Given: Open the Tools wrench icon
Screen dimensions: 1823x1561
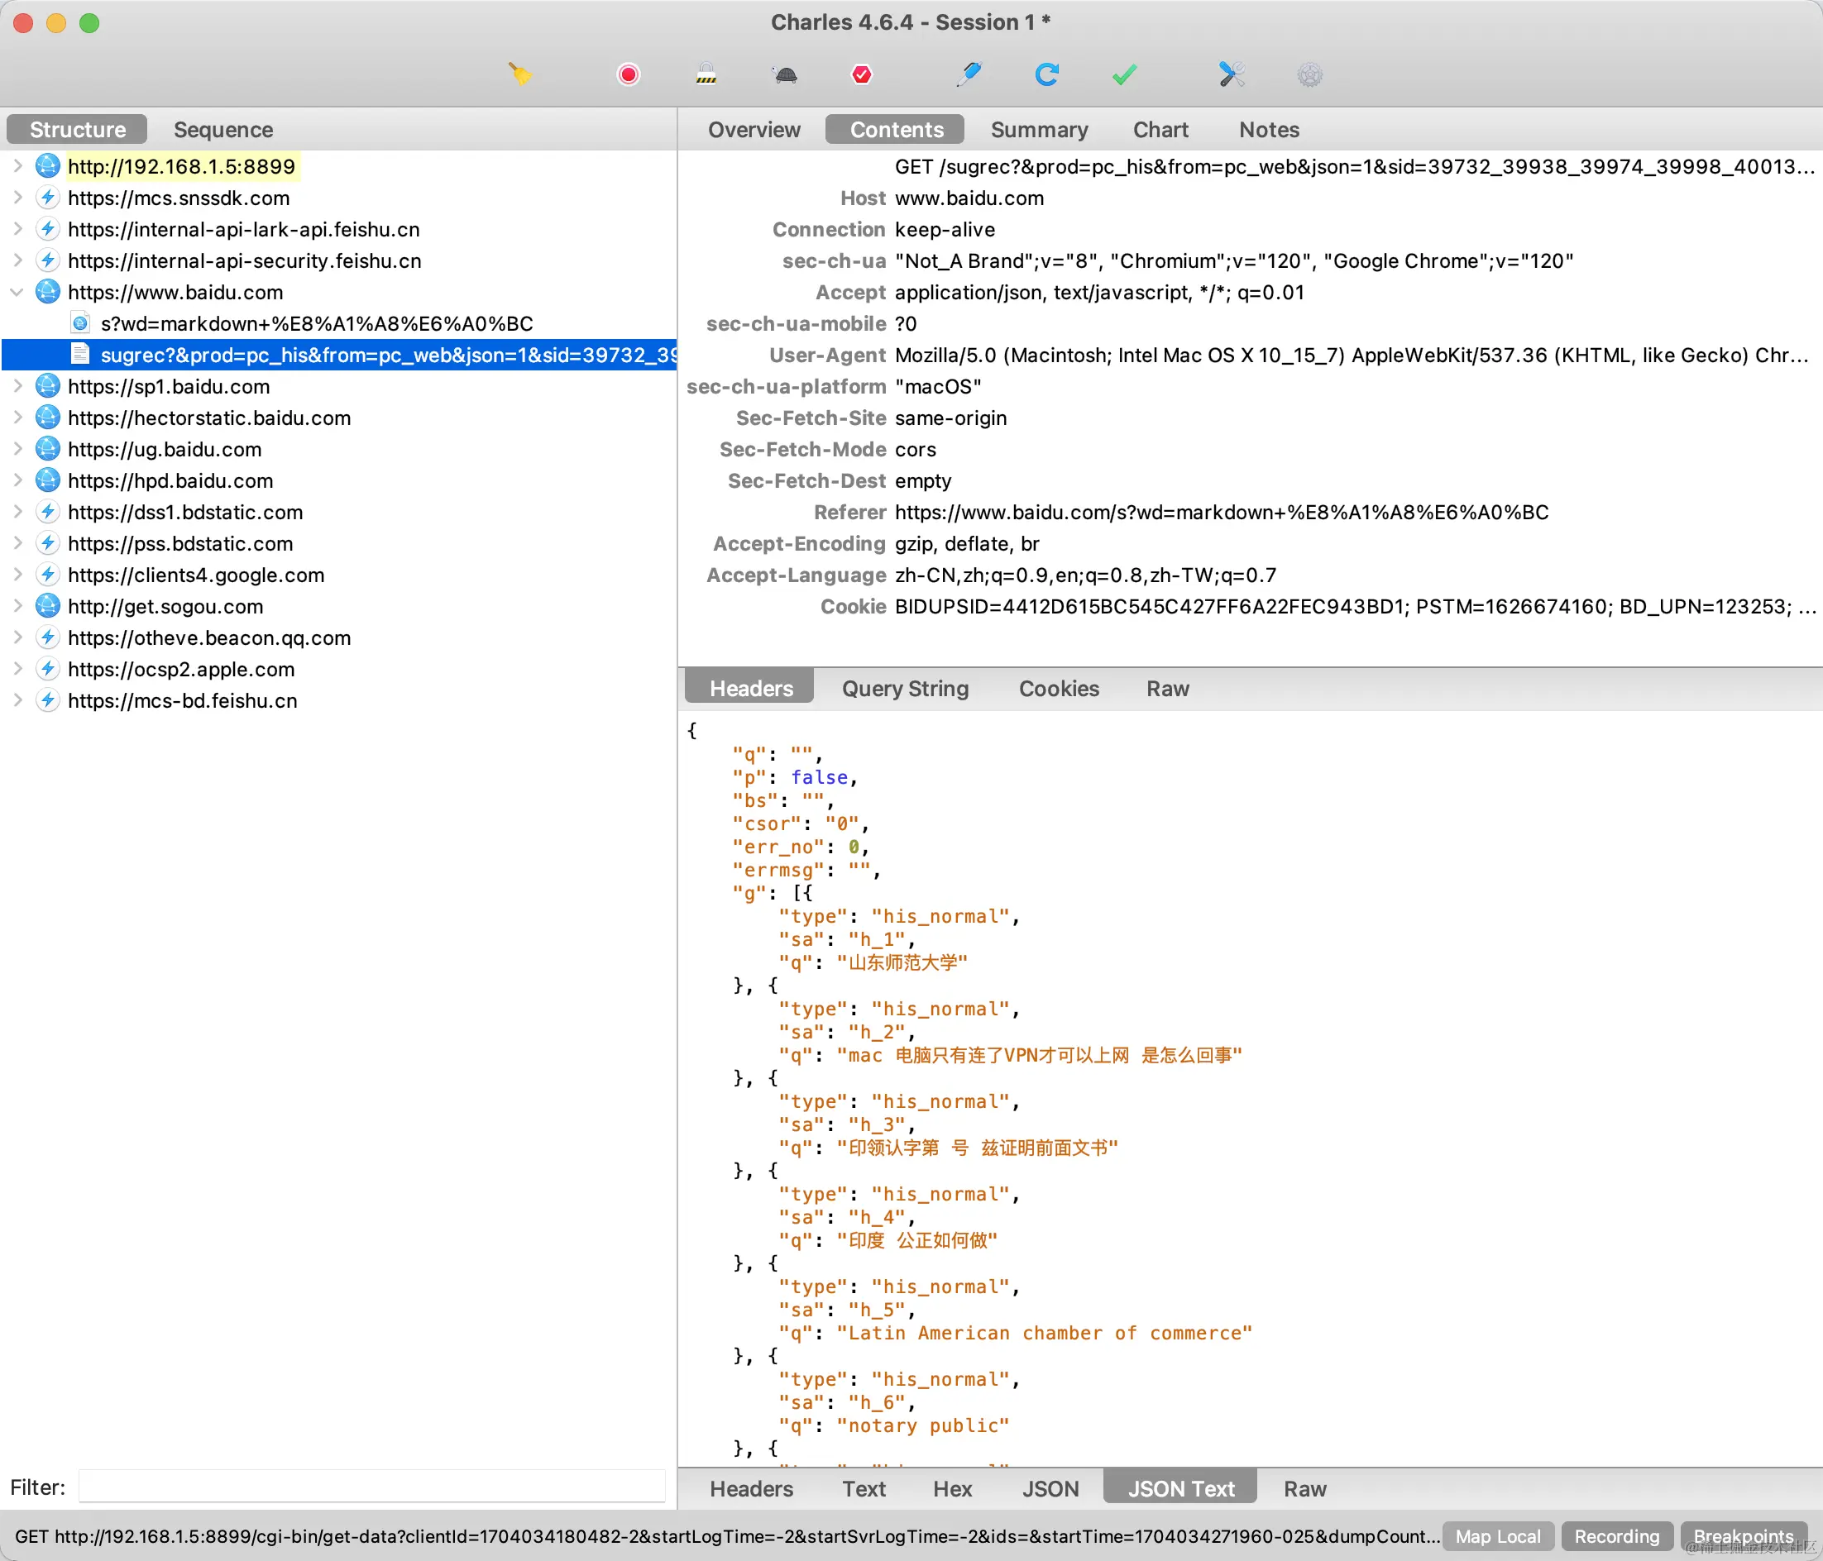Looking at the screenshot, I should [1232, 74].
